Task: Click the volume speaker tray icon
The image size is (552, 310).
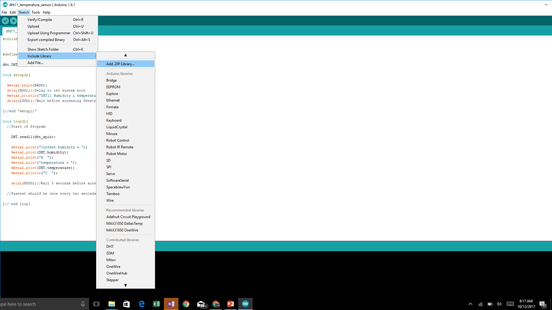Action: [499, 304]
